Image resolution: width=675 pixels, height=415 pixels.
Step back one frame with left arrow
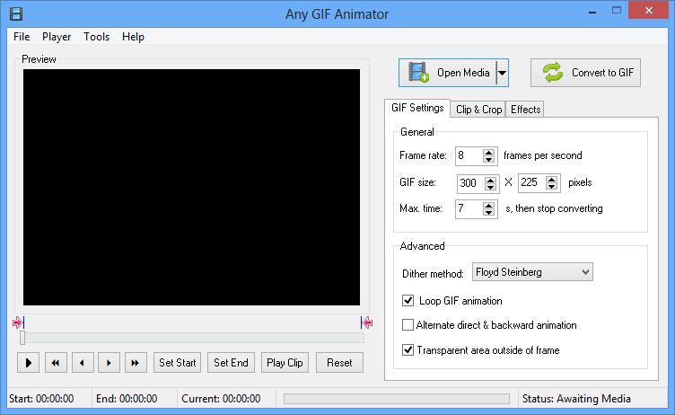coord(83,362)
